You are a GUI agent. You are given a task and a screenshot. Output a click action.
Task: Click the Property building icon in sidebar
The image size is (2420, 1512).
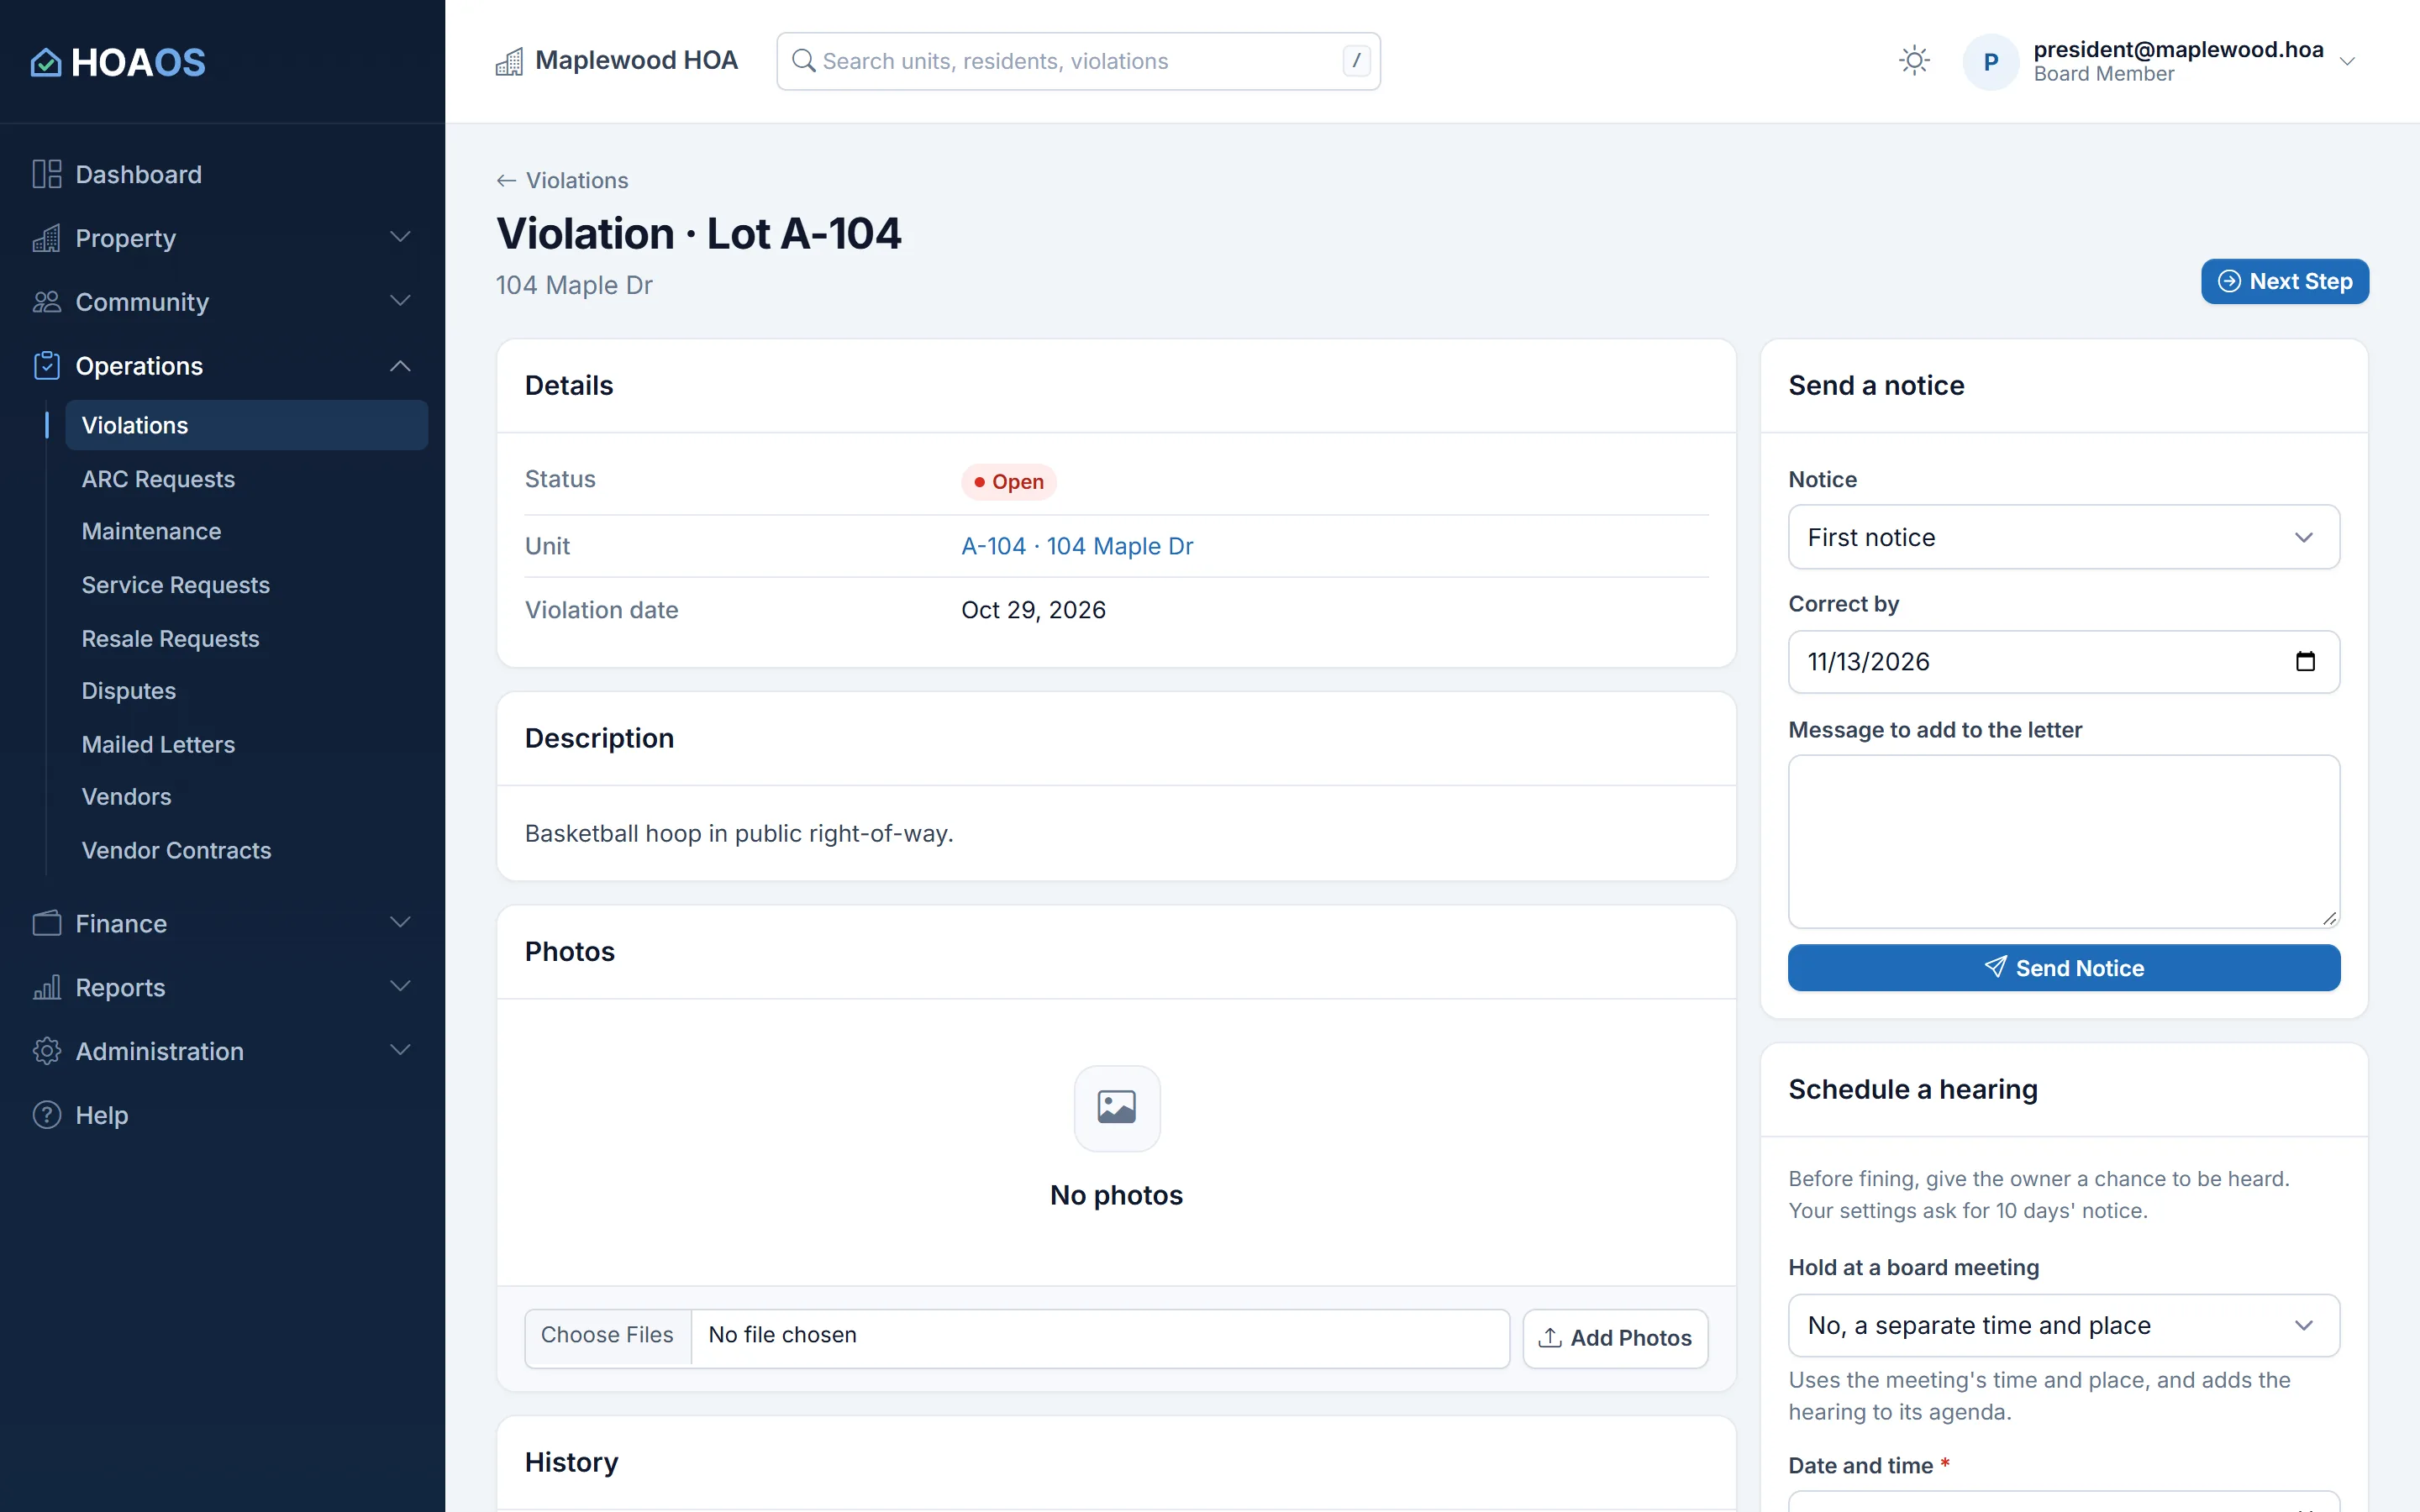46,238
